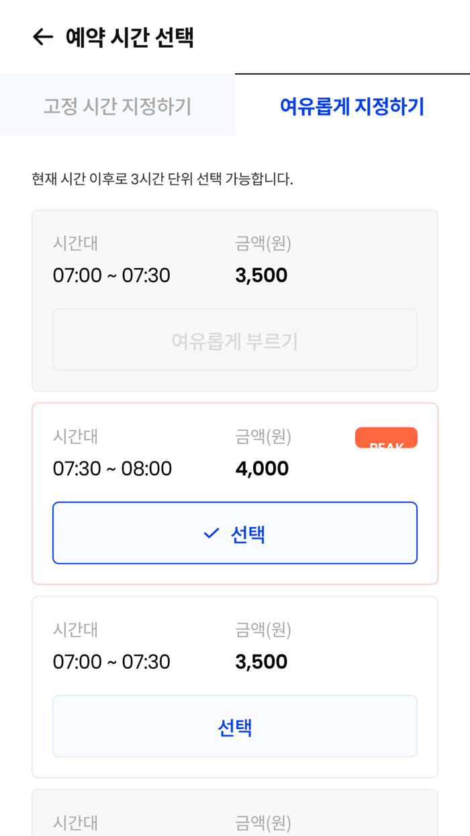Click the 3,500 price on the first card
This screenshot has height=836, width=470.
click(x=261, y=275)
